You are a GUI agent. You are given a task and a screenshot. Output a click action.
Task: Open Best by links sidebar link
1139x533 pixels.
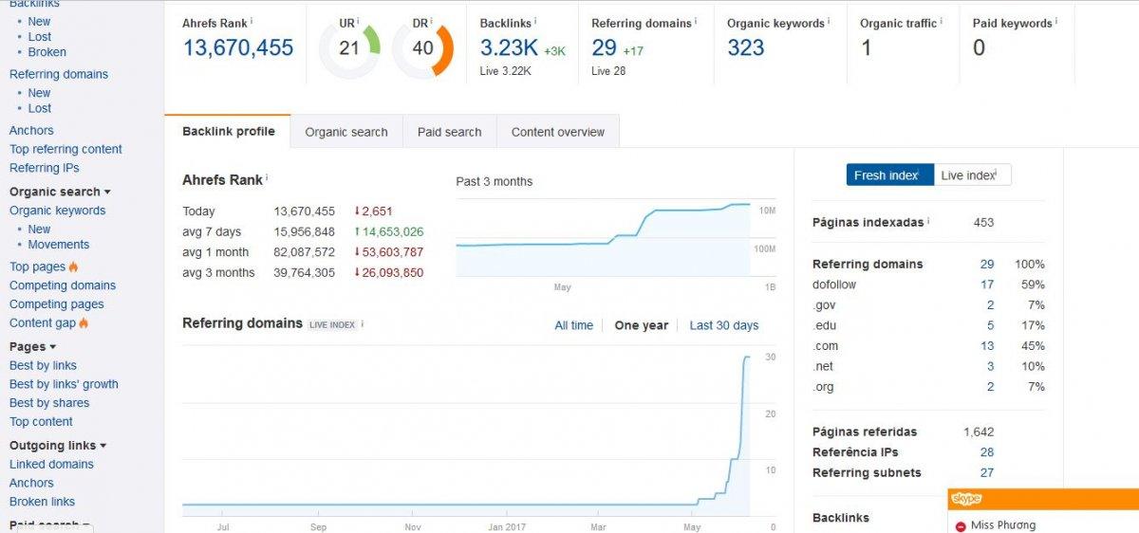(43, 366)
